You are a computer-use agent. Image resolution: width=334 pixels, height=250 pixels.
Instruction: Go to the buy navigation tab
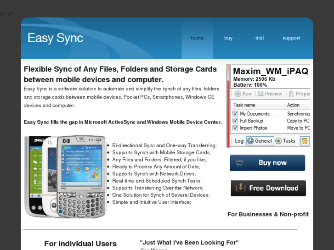228,38
